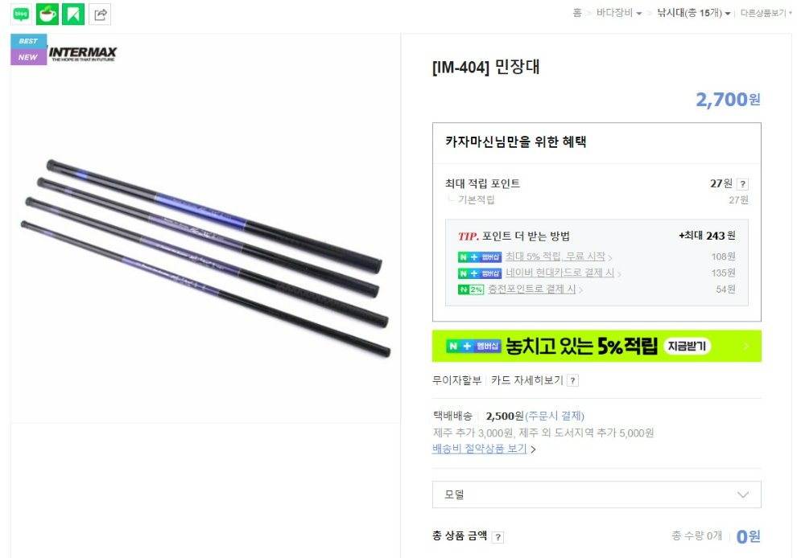Screen dimensions: 797x558
Task: Share product to Naver Cafe icon
Action: pyautogui.click(x=47, y=14)
